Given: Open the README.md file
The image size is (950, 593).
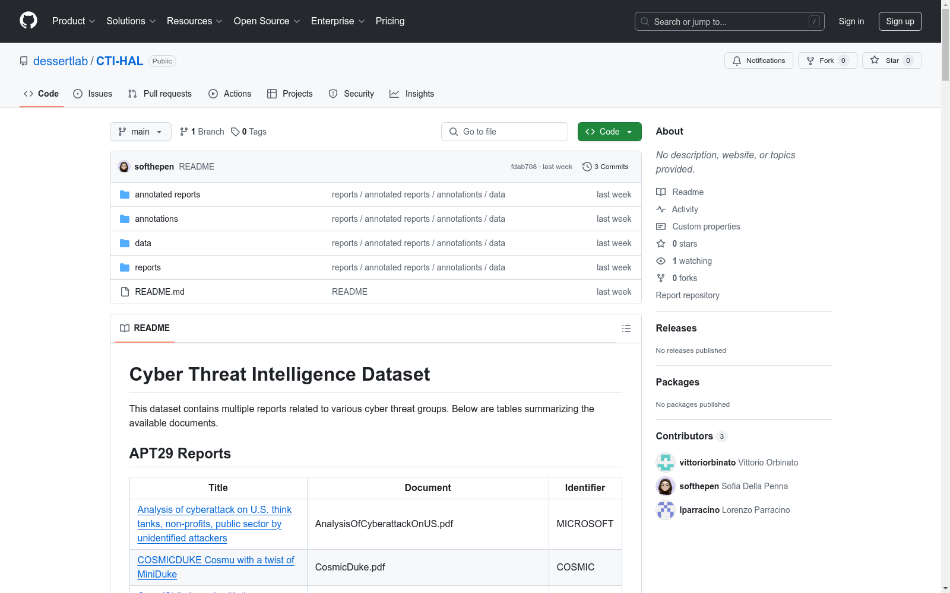Looking at the screenshot, I should point(160,292).
